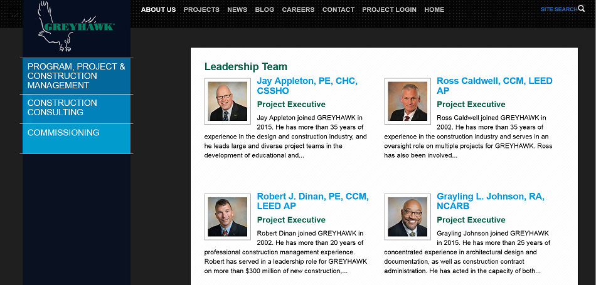Click the Leadership Team heading

coord(245,67)
